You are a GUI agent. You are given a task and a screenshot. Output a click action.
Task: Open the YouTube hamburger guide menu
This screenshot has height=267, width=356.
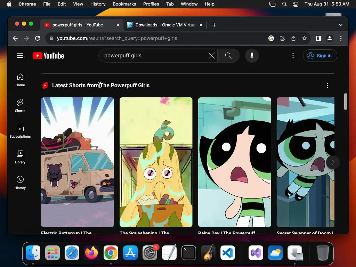coord(20,56)
